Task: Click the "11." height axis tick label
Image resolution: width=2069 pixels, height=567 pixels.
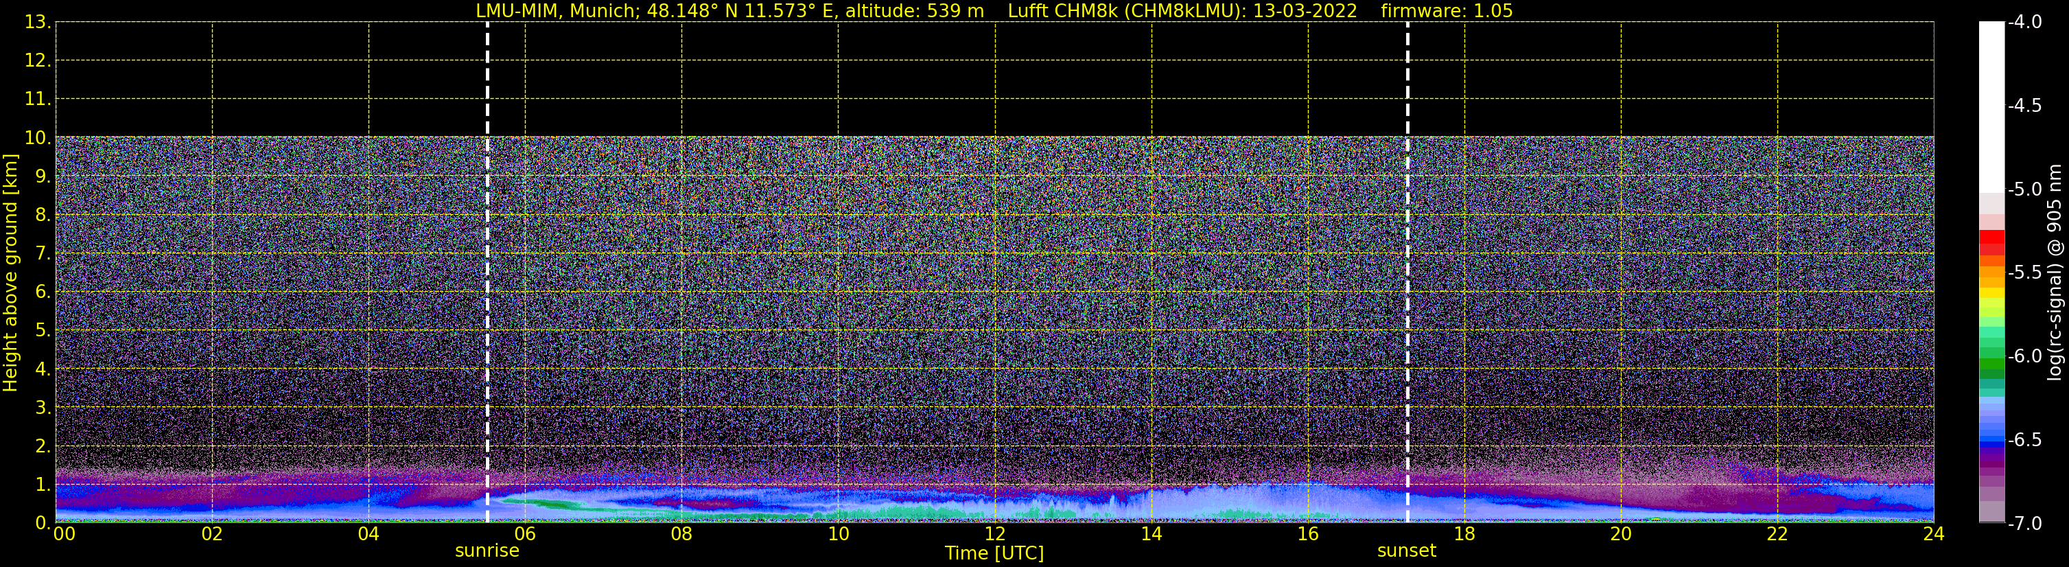Action: pos(38,100)
